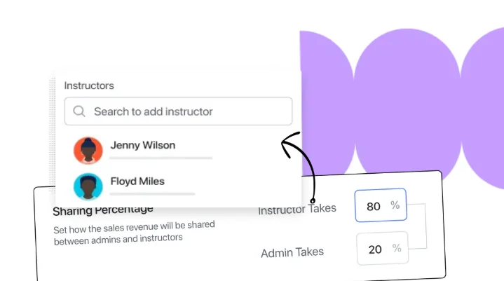The image size is (504, 281).
Task: Click the percent symbol beside 20
Action: [x=396, y=249]
